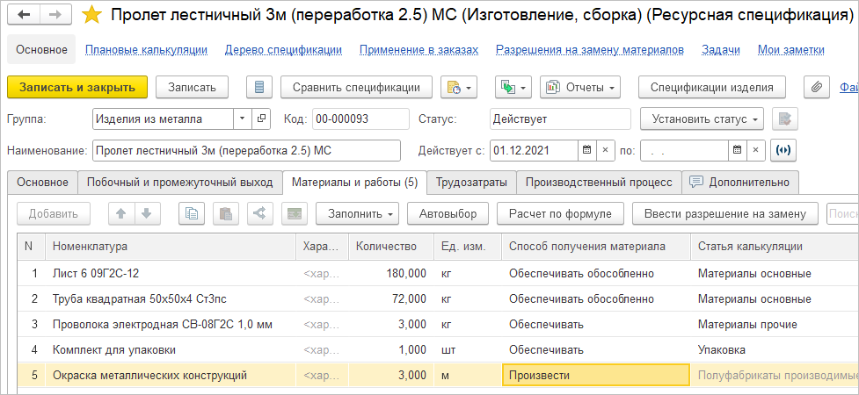Click the copy rows icon
Viewport: 859px width, 395px height.
point(191,213)
